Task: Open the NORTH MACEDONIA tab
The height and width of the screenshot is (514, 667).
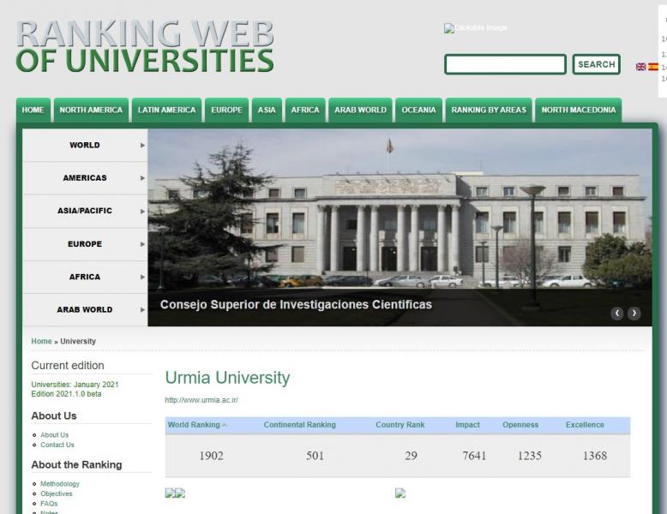Action: point(579,111)
